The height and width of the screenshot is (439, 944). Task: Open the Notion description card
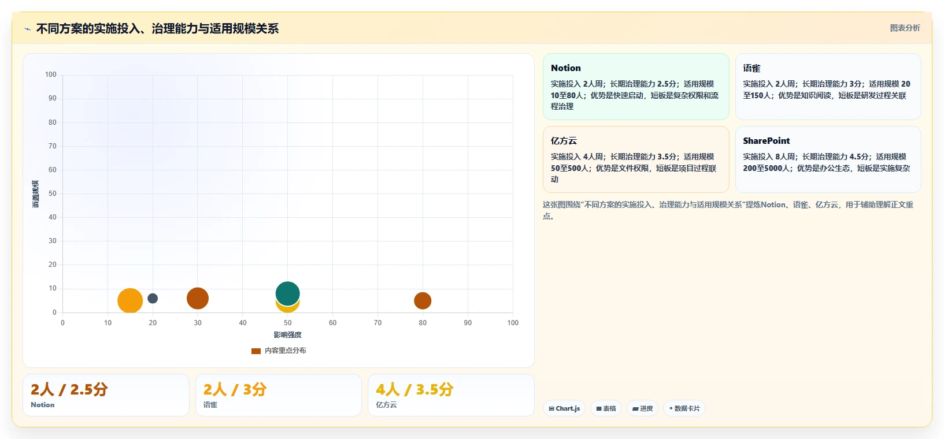coord(636,87)
